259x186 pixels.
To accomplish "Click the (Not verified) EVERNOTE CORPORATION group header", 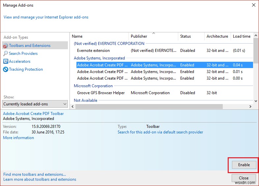I will pos(109,44).
